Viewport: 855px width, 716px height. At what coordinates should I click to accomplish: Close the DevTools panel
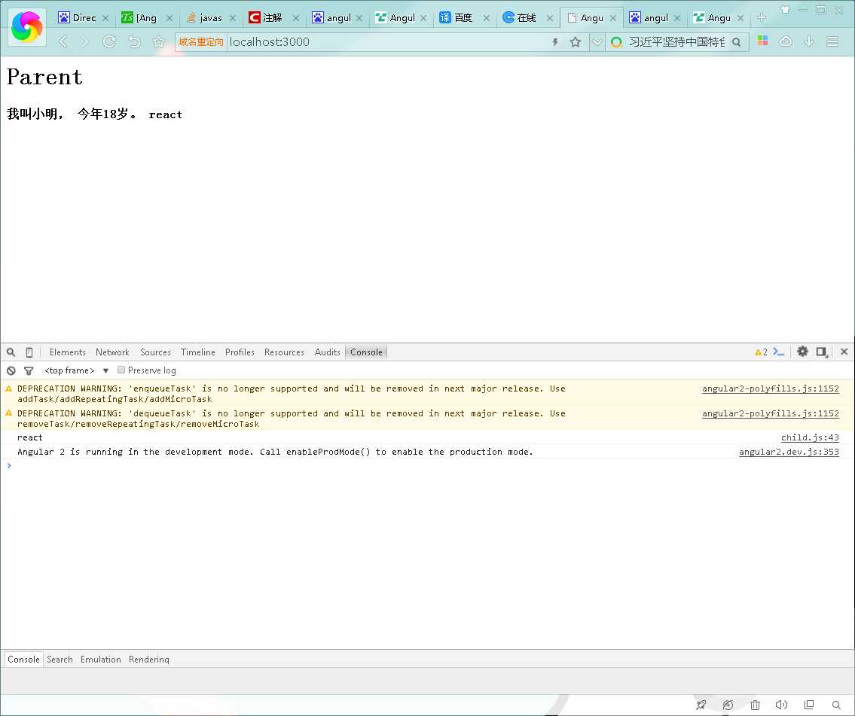point(844,352)
